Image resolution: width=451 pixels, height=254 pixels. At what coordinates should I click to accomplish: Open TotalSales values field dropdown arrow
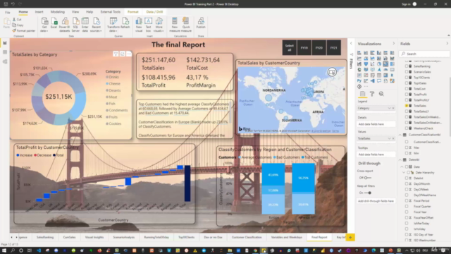(x=390, y=138)
